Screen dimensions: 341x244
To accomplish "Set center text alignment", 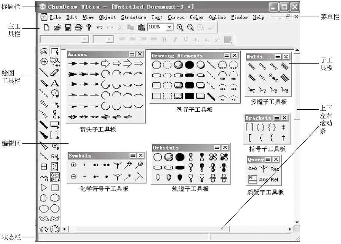I will pyautogui.click(x=133, y=40).
